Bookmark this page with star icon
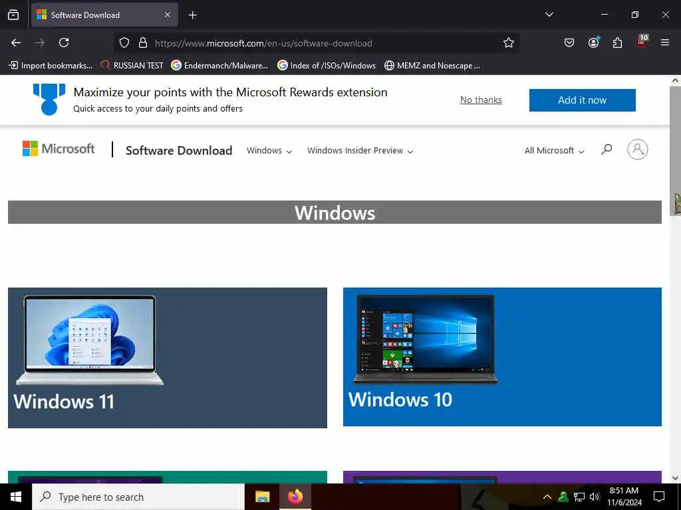Viewport: 681px width, 510px height. point(509,42)
